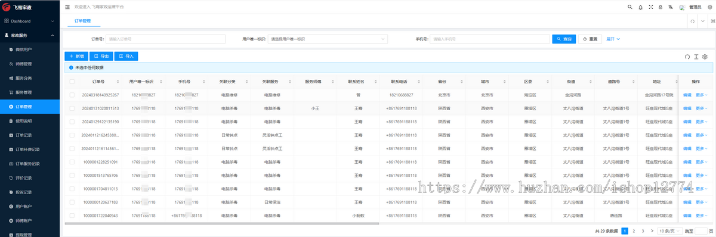Click the 导入 button

(x=126, y=56)
